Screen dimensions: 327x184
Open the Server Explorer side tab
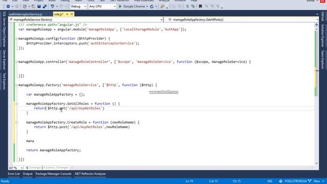click(x=4, y=60)
